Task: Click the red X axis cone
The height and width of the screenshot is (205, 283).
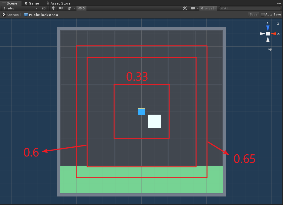Action: (x=273, y=34)
